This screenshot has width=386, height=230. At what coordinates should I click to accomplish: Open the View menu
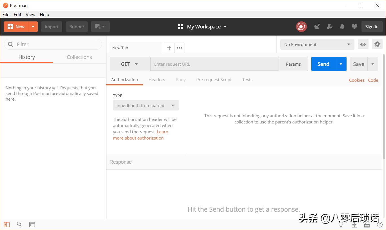[30, 14]
